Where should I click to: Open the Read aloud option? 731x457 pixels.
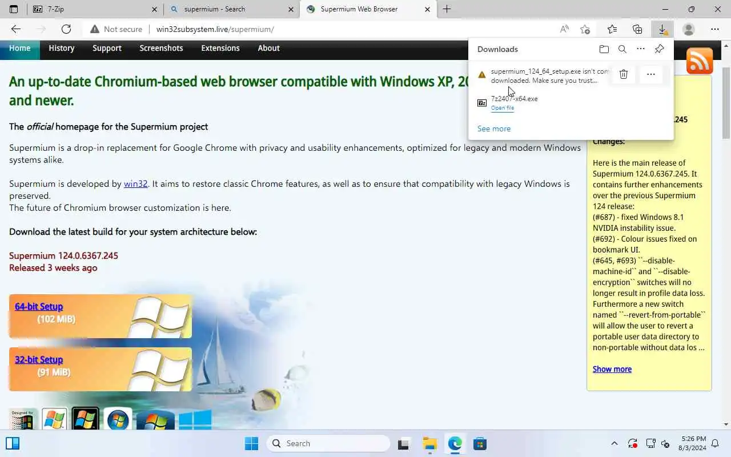point(564,29)
